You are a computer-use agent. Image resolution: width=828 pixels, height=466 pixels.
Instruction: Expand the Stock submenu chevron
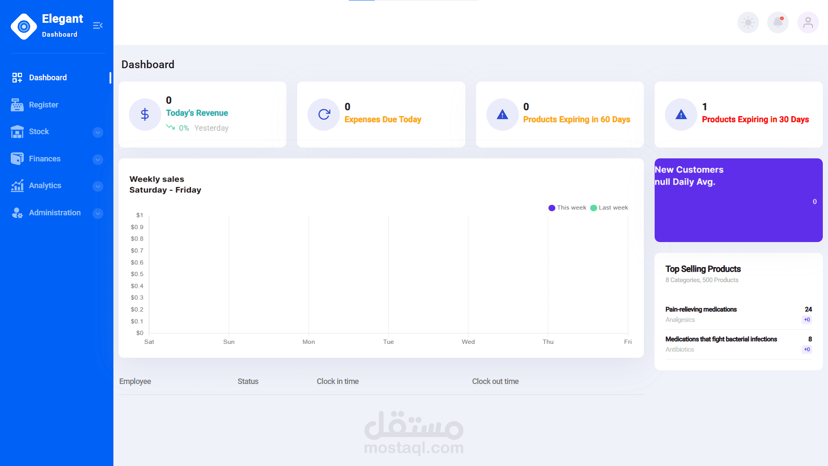[98, 132]
